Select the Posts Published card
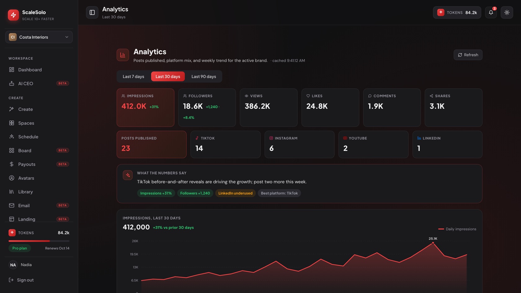 point(152,144)
